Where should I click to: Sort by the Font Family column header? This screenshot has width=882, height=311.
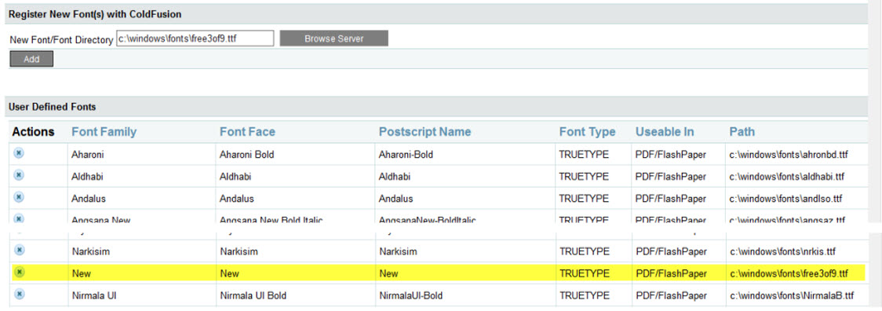[x=104, y=132]
